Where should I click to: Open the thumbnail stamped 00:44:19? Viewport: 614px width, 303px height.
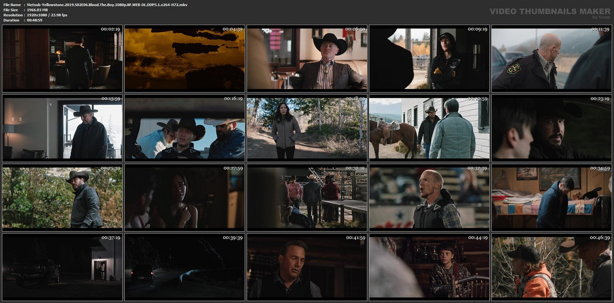tap(429, 267)
